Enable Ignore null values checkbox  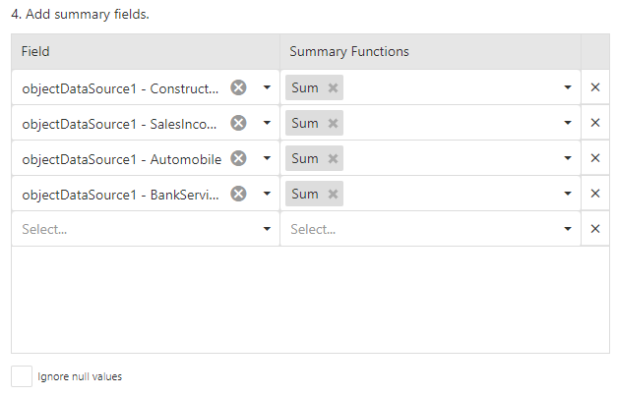[21, 376]
